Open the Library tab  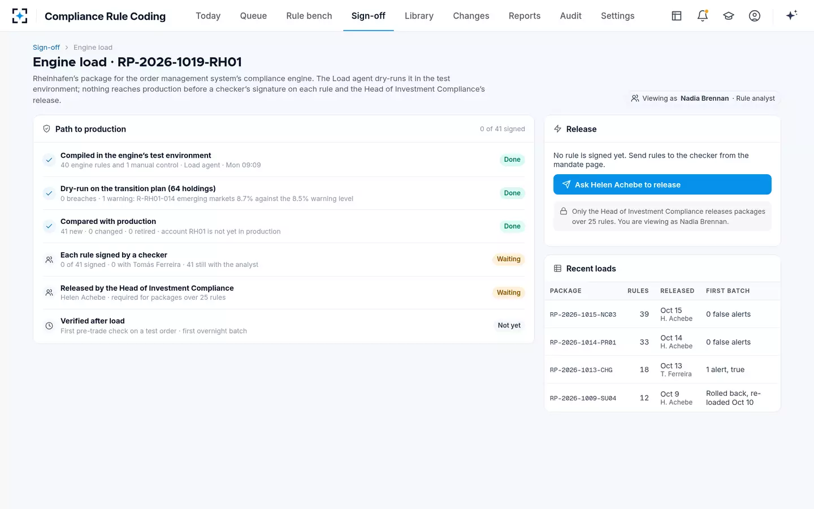pyautogui.click(x=419, y=16)
